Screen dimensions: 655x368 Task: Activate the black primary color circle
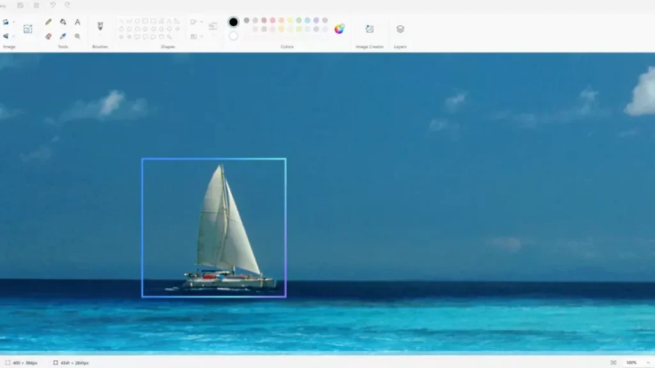click(233, 22)
